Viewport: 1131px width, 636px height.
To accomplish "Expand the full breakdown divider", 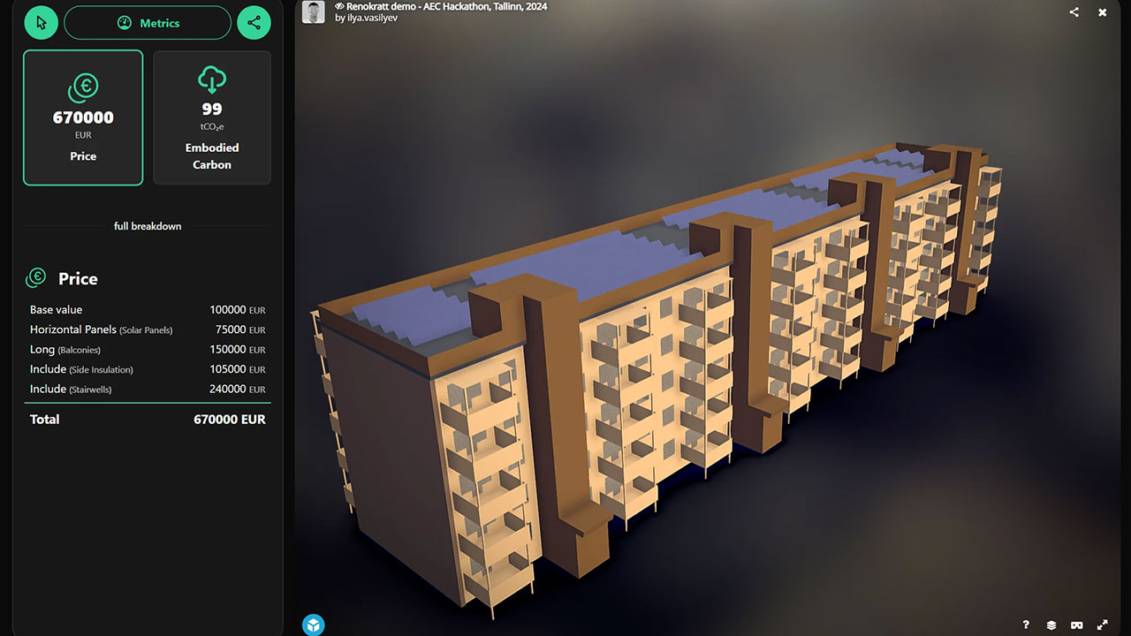I will tap(148, 226).
